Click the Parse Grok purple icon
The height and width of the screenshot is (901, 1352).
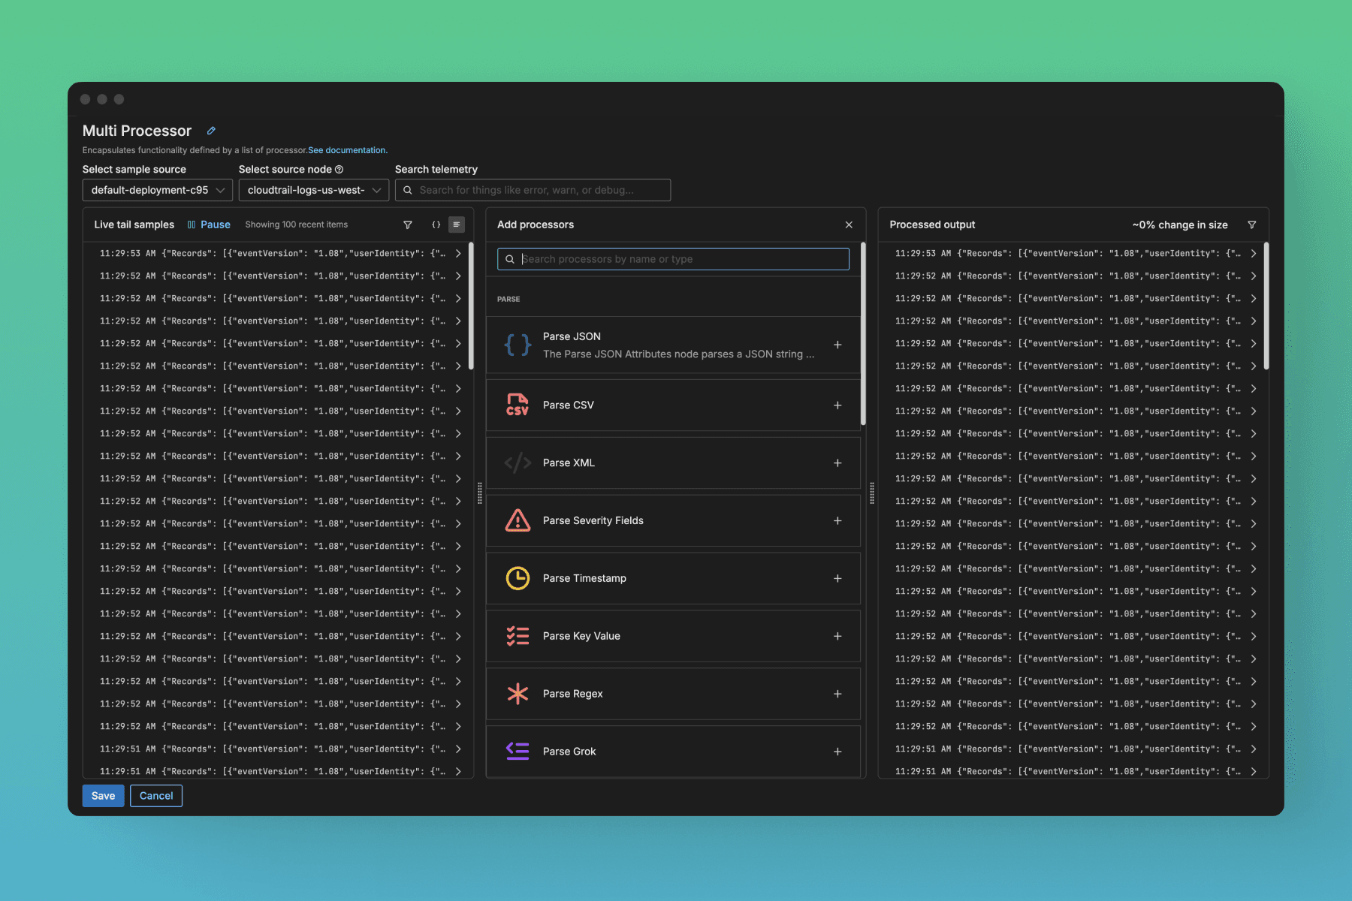point(518,751)
